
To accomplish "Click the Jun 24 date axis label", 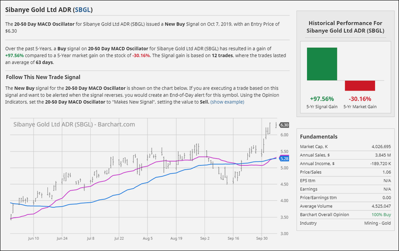I will pyautogui.click(x=62, y=238).
